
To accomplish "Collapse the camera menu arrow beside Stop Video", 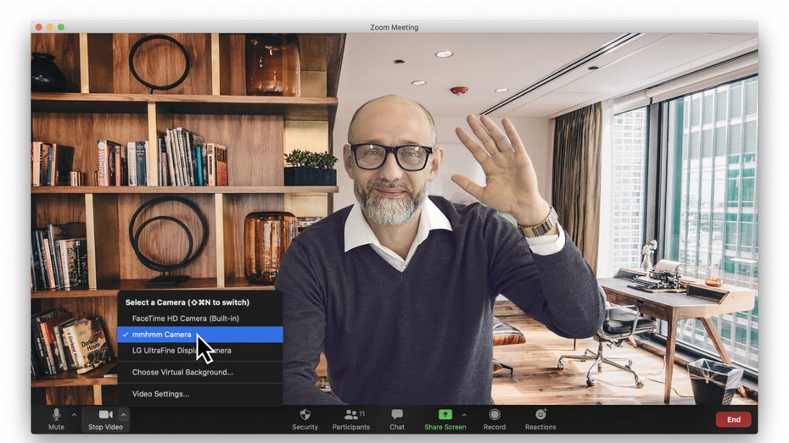I will point(124,414).
